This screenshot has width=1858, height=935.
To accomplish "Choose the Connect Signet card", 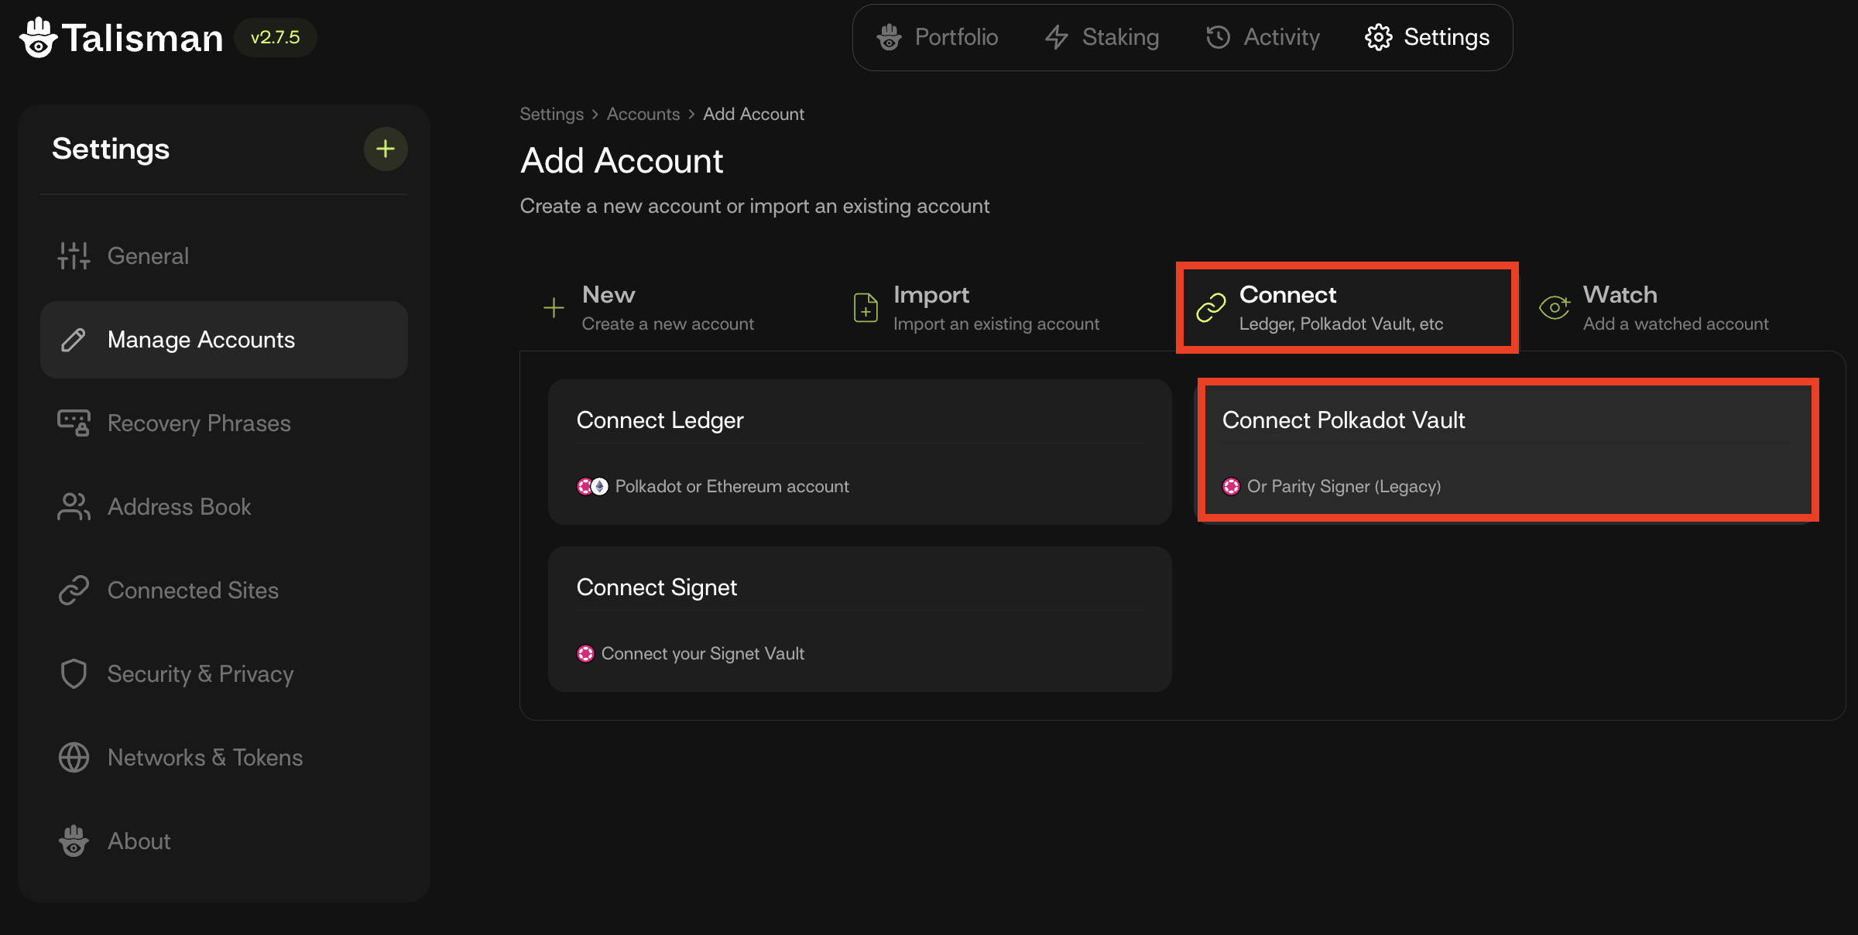I will click(859, 618).
